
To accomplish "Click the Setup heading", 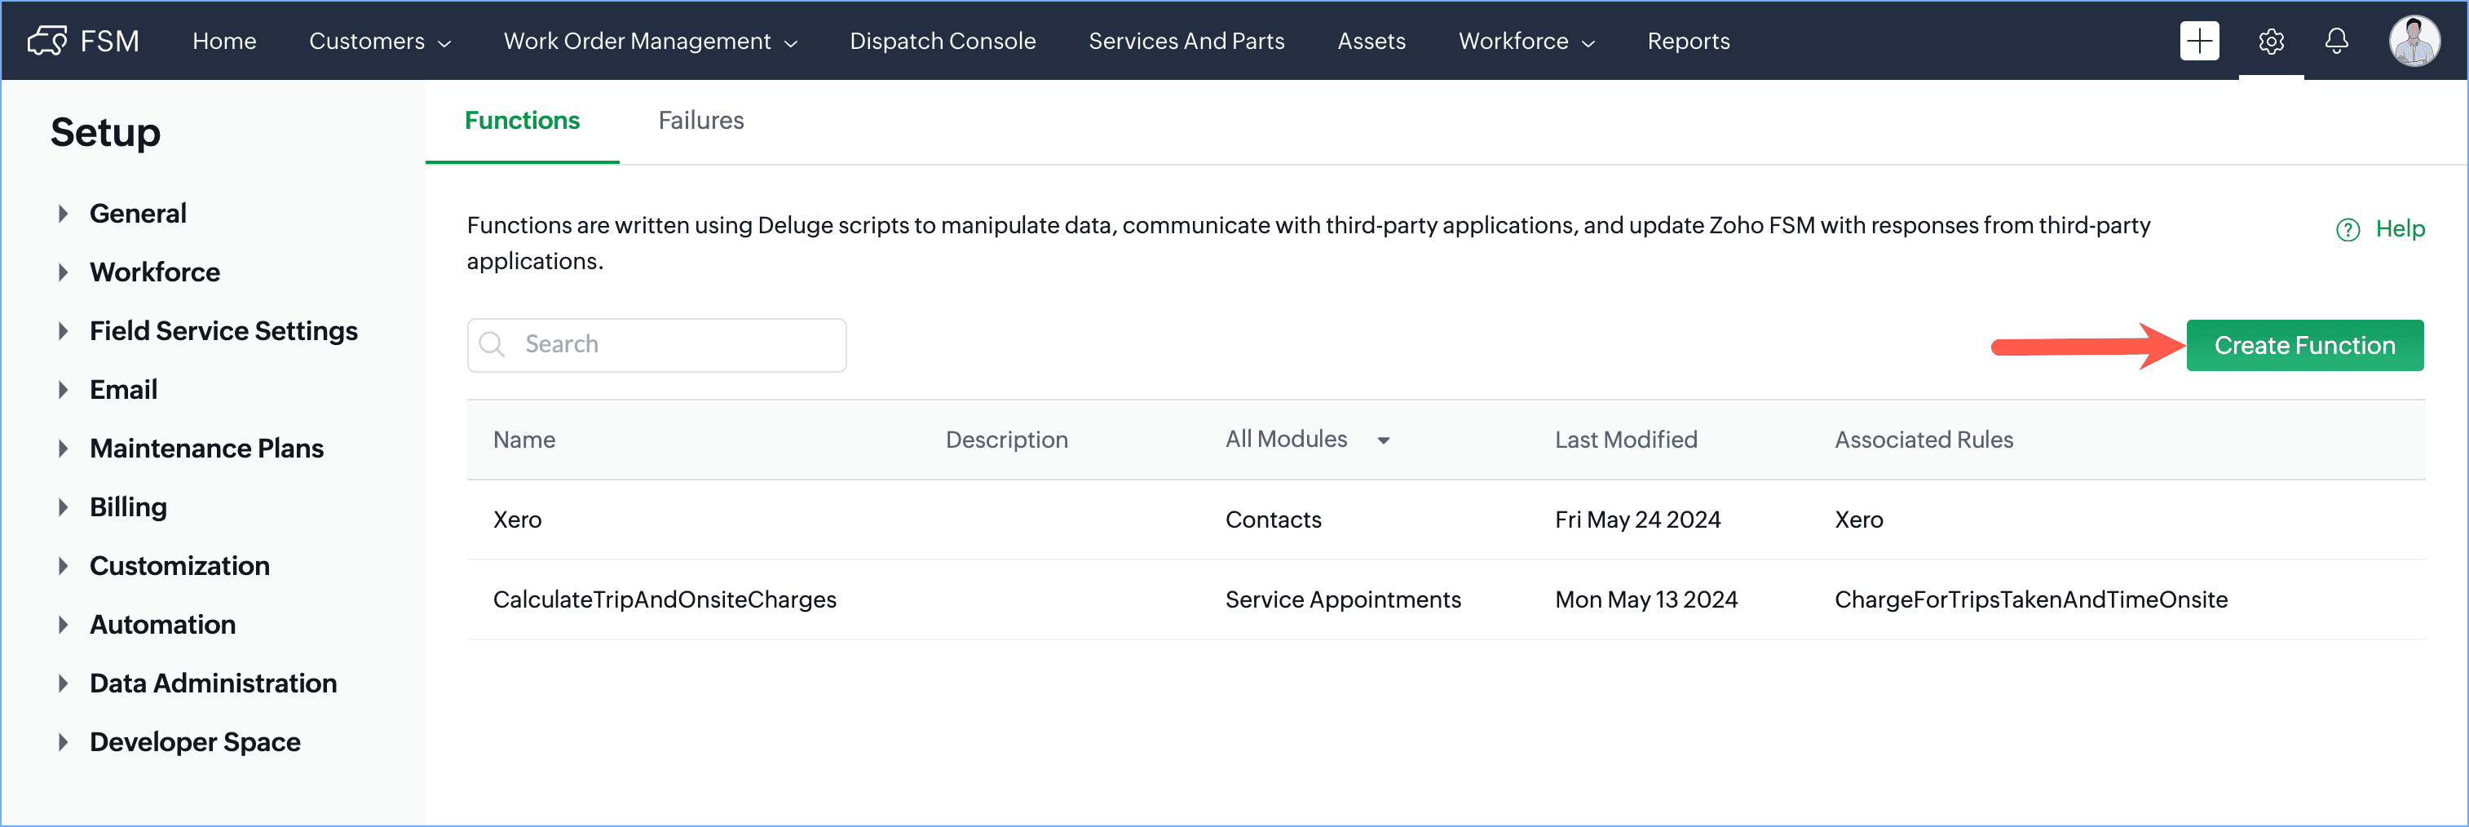I will coord(105,133).
